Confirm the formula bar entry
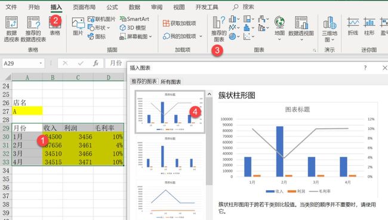Viewport: 388px width, 220px height. [81, 63]
